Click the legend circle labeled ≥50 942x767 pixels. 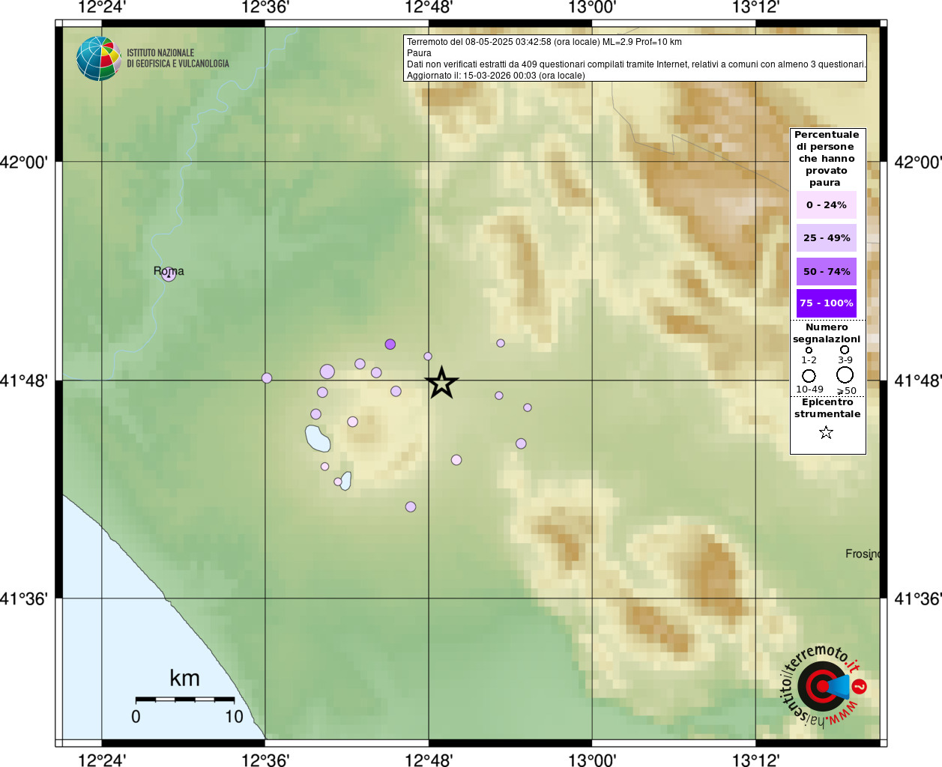(x=845, y=375)
